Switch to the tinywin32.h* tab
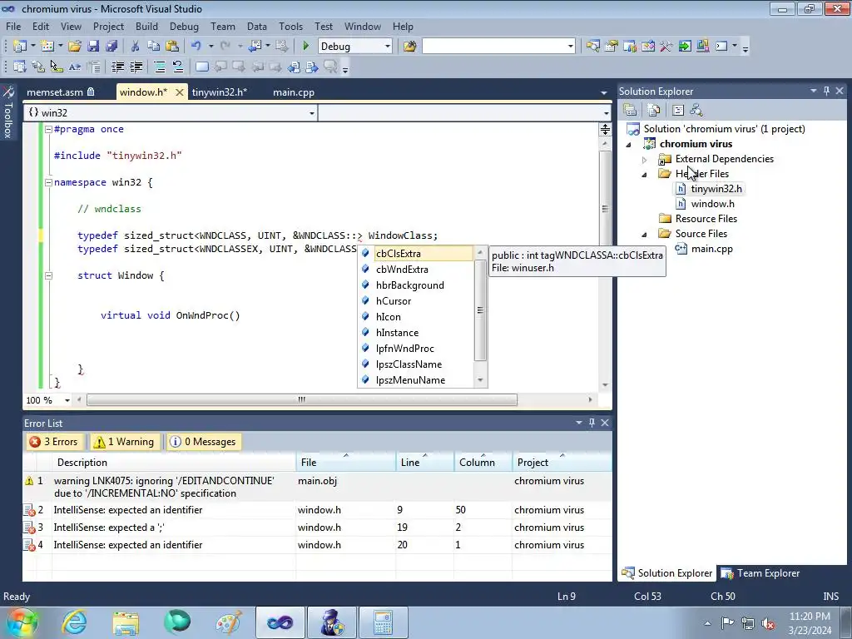This screenshot has height=639, width=852. pos(220,92)
